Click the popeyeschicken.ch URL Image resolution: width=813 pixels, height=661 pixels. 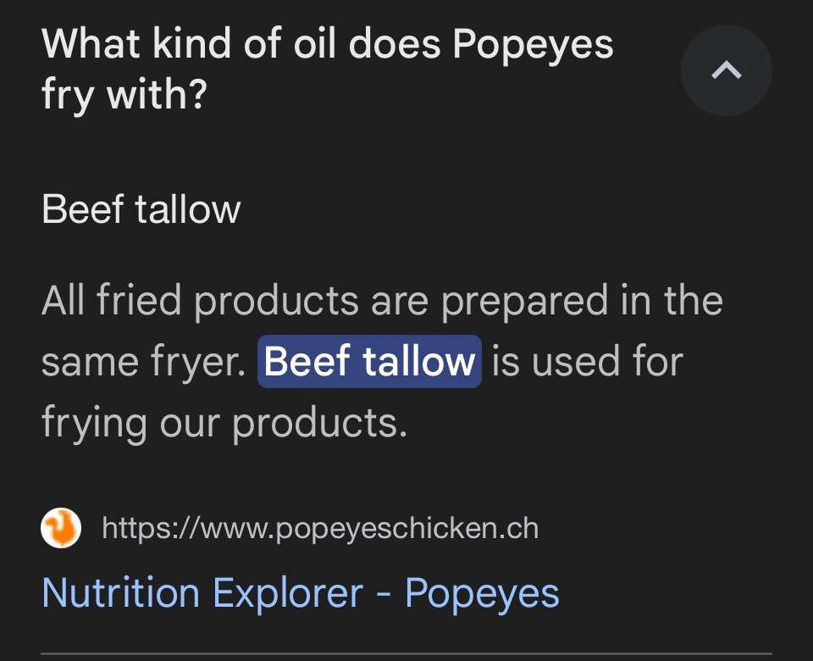click(x=319, y=528)
